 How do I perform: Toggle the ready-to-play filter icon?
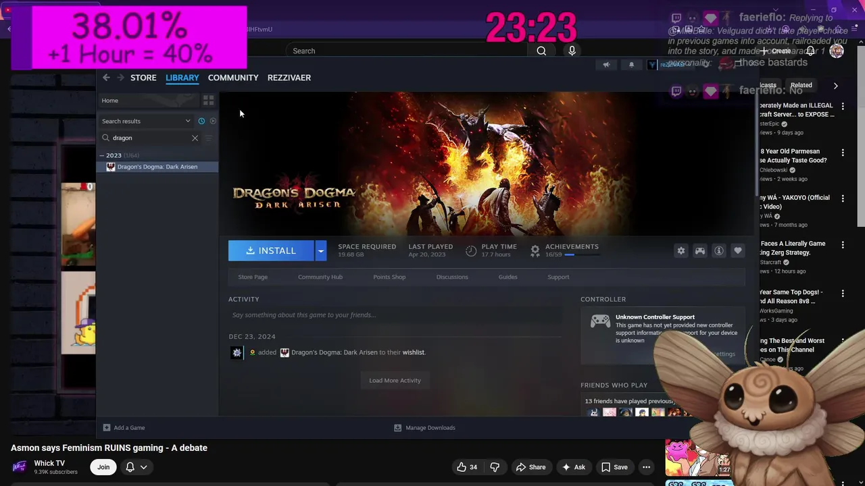(x=213, y=122)
